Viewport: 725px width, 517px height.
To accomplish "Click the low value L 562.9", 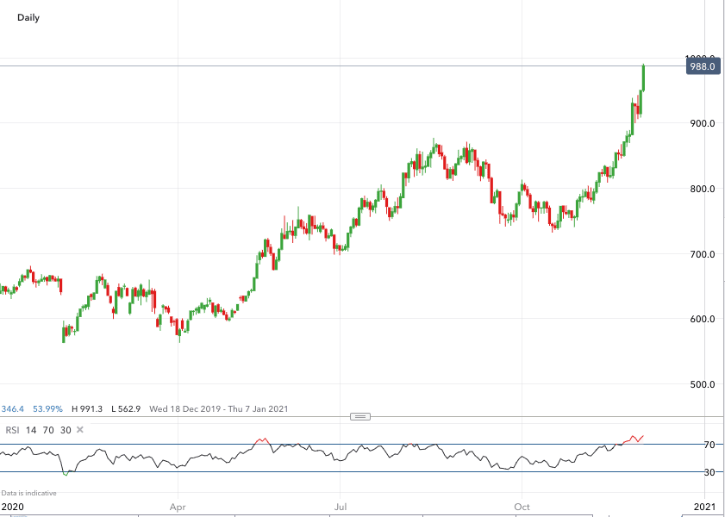I will (x=125, y=408).
